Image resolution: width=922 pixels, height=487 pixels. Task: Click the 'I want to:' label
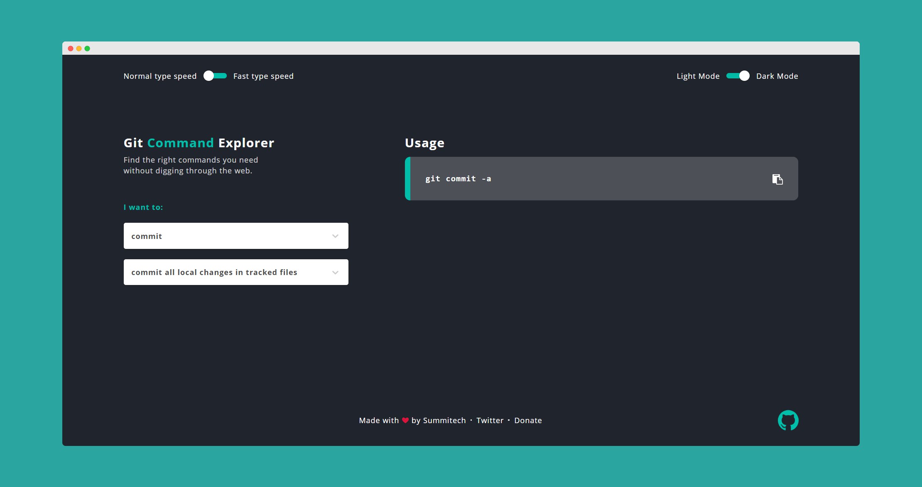point(143,207)
